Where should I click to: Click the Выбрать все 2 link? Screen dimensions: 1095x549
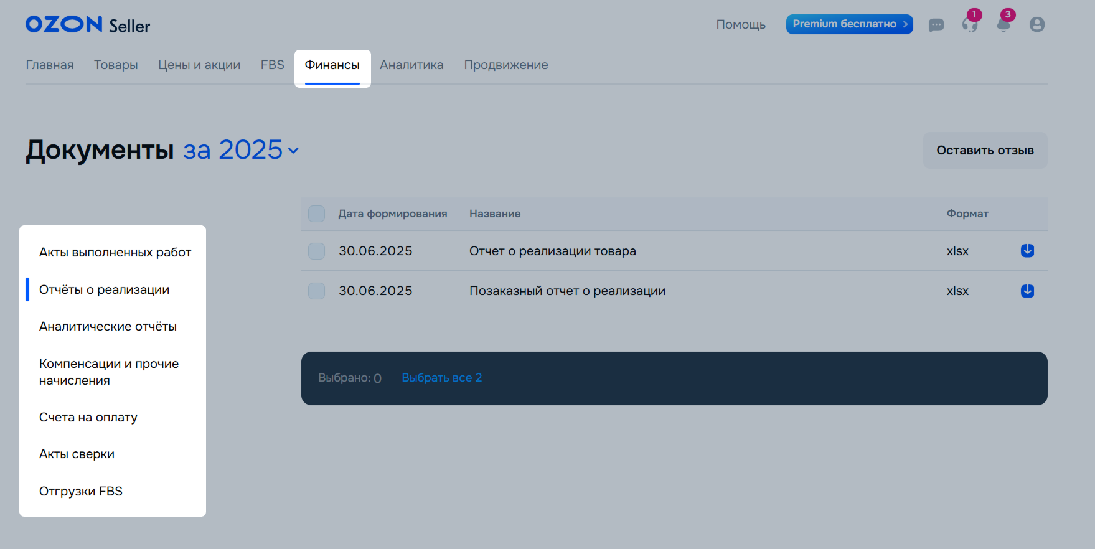click(x=442, y=378)
